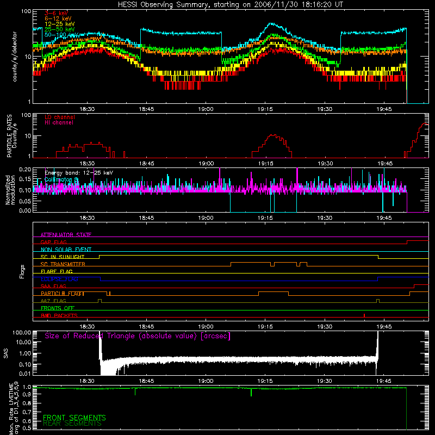Viewport: 435px width, 435px height.
Task: Select the 'GAP FLAG' label
Action: click(53, 242)
